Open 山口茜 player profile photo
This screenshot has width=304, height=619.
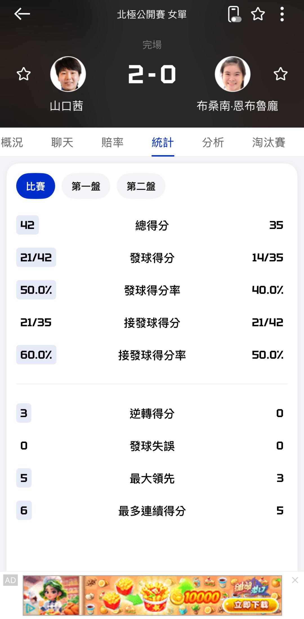tap(68, 74)
